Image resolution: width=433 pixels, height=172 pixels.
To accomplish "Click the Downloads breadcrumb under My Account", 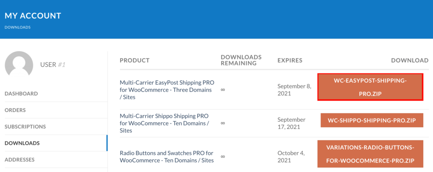I will (17, 27).
